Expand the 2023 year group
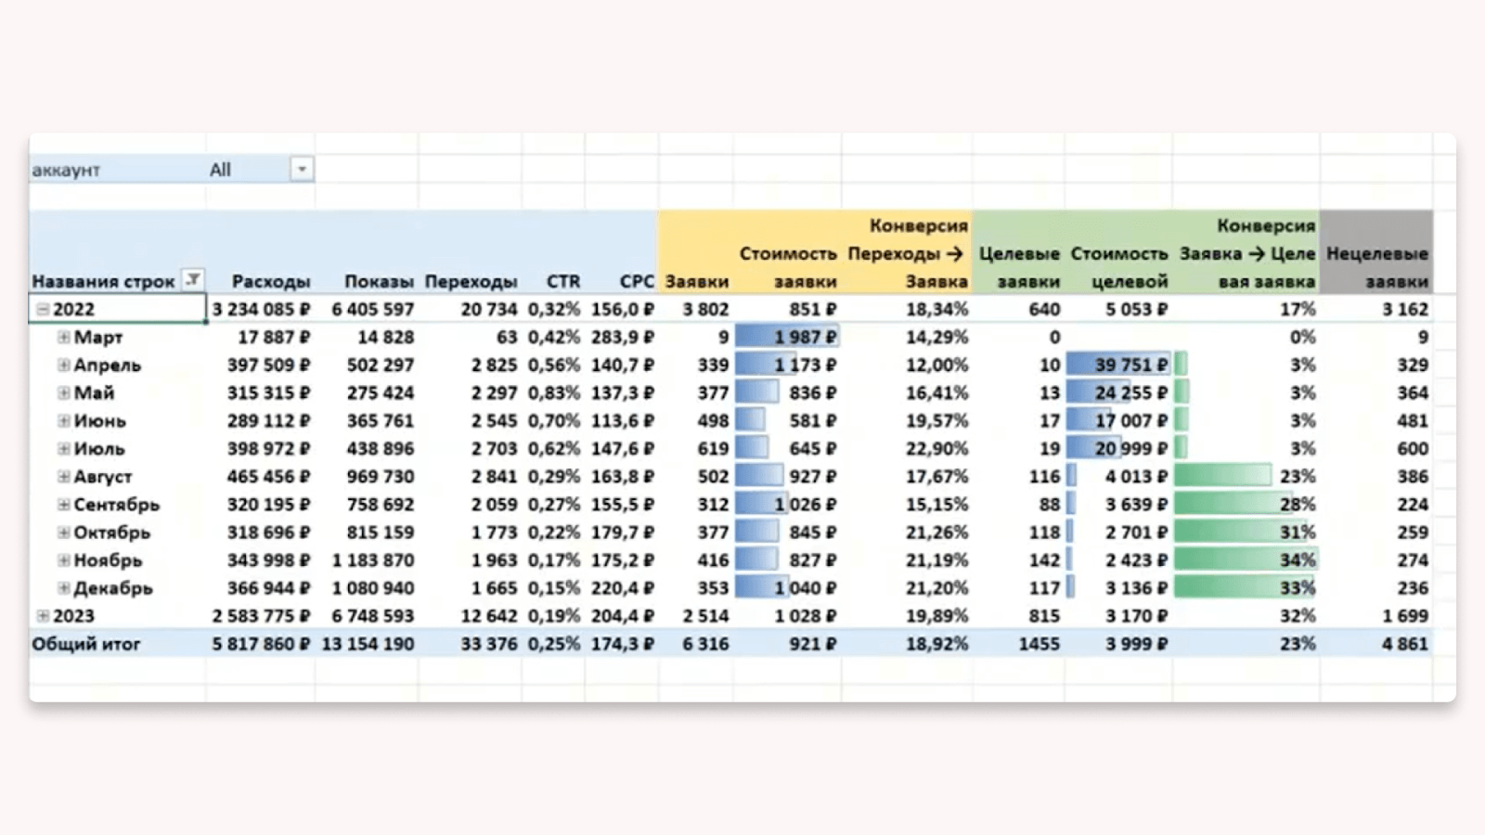This screenshot has width=1485, height=835. click(43, 615)
